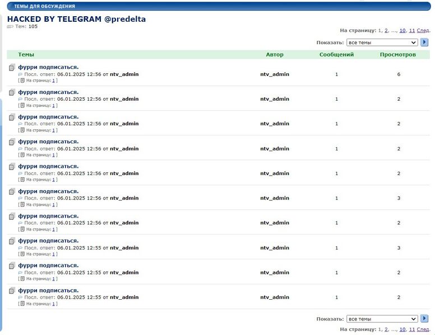Image resolution: width=435 pixels, height=335 pixels.
Task: Click the 'Темы' column header
Action: tap(26, 55)
